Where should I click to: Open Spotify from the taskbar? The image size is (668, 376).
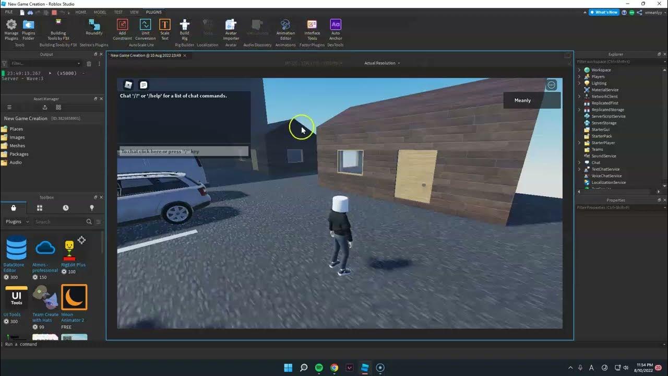click(319, 368)
